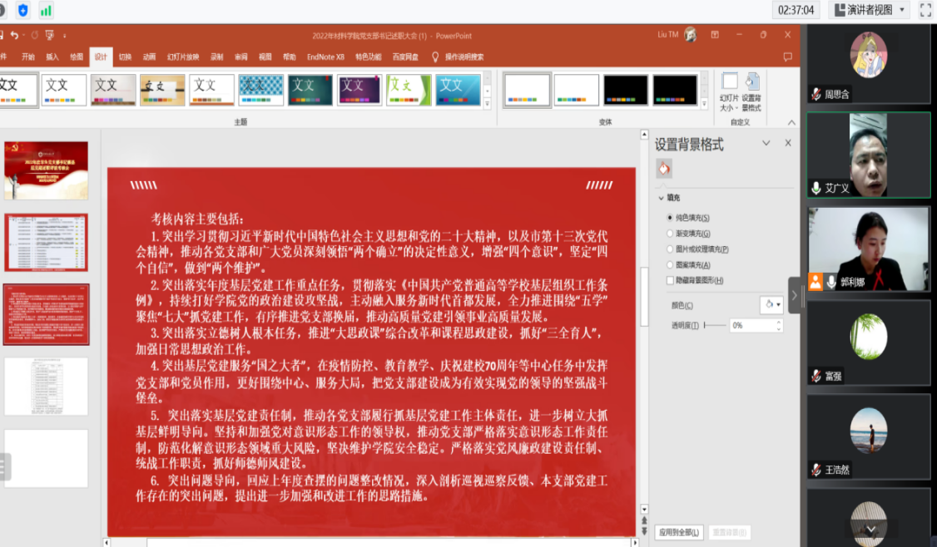The height and width of the screenshot is (547, 937).
Task: Open the Slide Size (幻灯片大小) menu
Action: (x=729, y=91)
